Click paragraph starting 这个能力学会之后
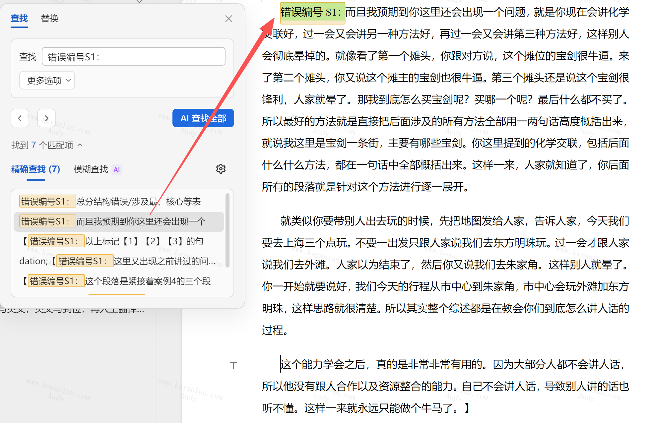The height and width of the screenshot is (423, 650). pyautogui.click(x=445, y=386)
